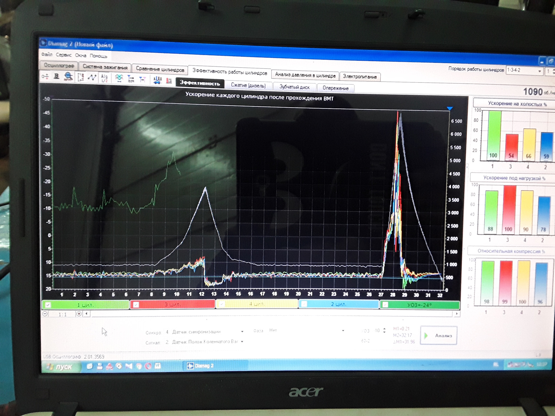Toggle the 1 цил. checkbox
This screenshot has width=555, height=416.
coord(48,305)
